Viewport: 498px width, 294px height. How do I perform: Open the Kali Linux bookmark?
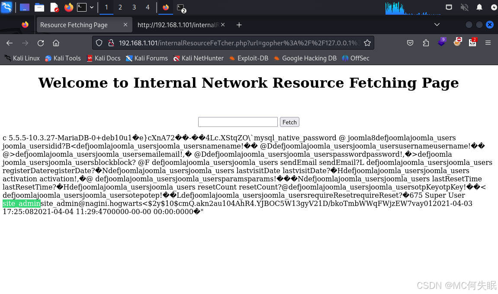(x=22, y=58)
